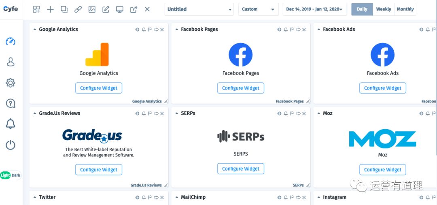Open the Untitled dashboard dropdown
Viewport: 437px width, 205px height.
pyautogui.click(x=199, y=9)
